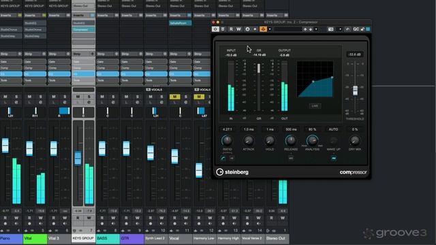Select the Vital channel label
This screenshot has width=436, height=245.
point(35,238)
